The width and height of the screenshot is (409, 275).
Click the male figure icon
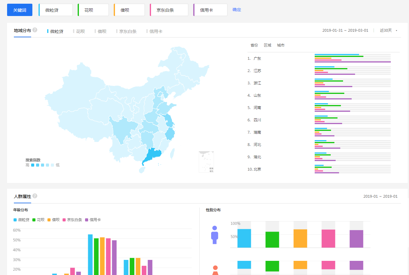coord(215,235)
